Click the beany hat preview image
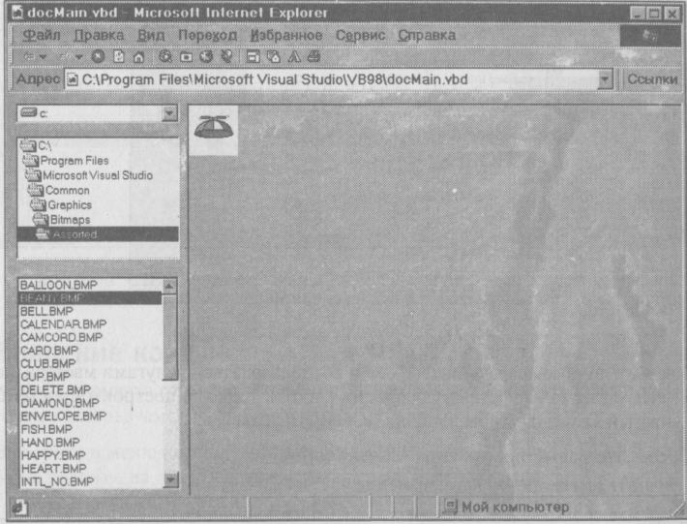Viewport: 687px width, 524px height. tap(214, 130)
